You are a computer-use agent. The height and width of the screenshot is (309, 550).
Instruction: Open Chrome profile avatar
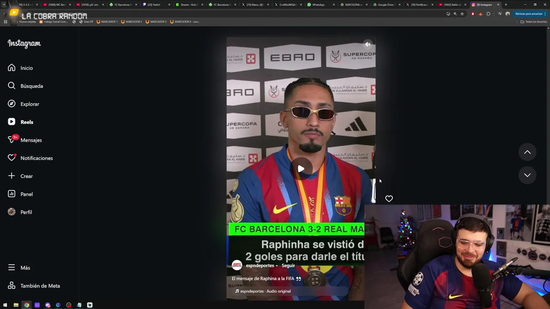coord(507,14)
